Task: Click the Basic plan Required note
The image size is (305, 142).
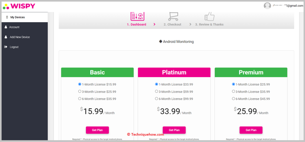Action: click(x=97, y=139)
